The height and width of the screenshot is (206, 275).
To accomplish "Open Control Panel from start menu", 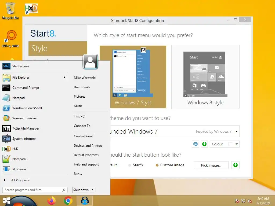I will pos(84,136).
